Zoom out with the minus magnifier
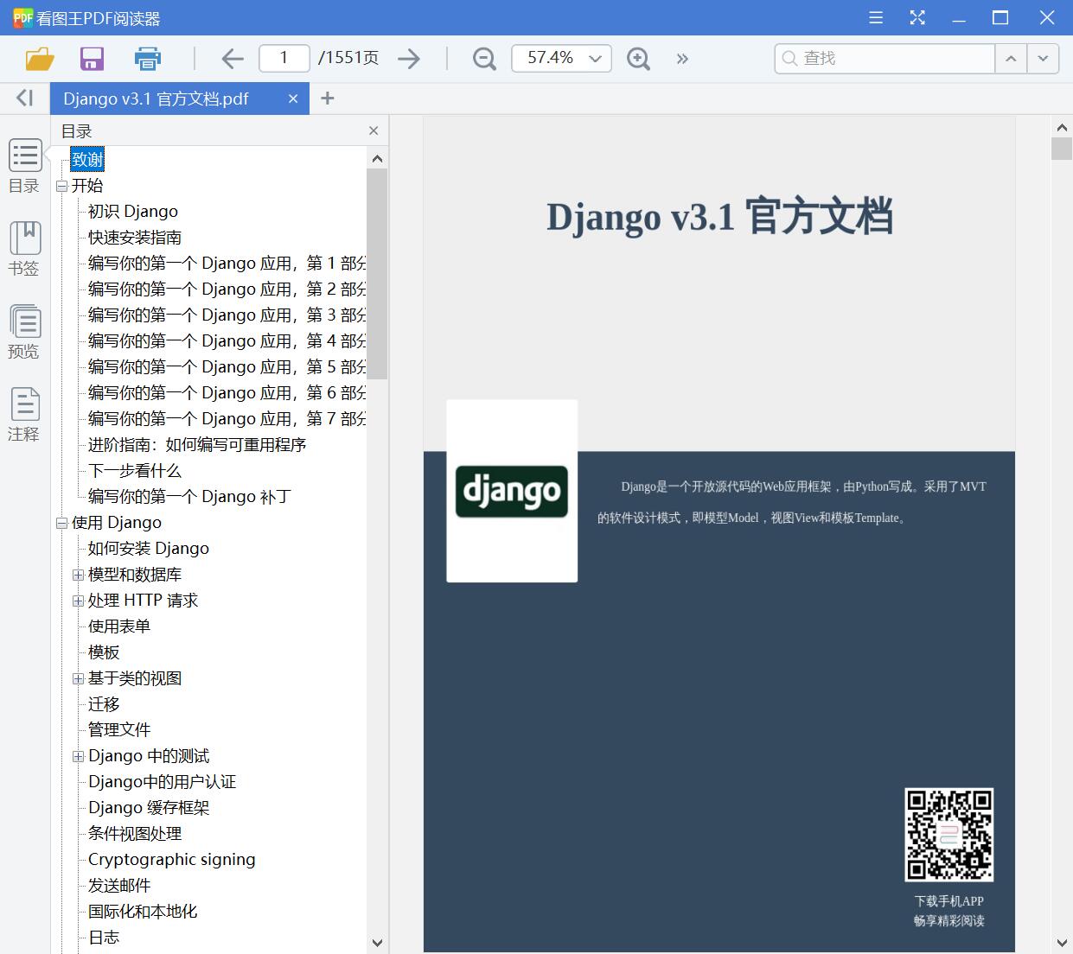The width and height of the screenshot is (1073, 954). (484, 59)
